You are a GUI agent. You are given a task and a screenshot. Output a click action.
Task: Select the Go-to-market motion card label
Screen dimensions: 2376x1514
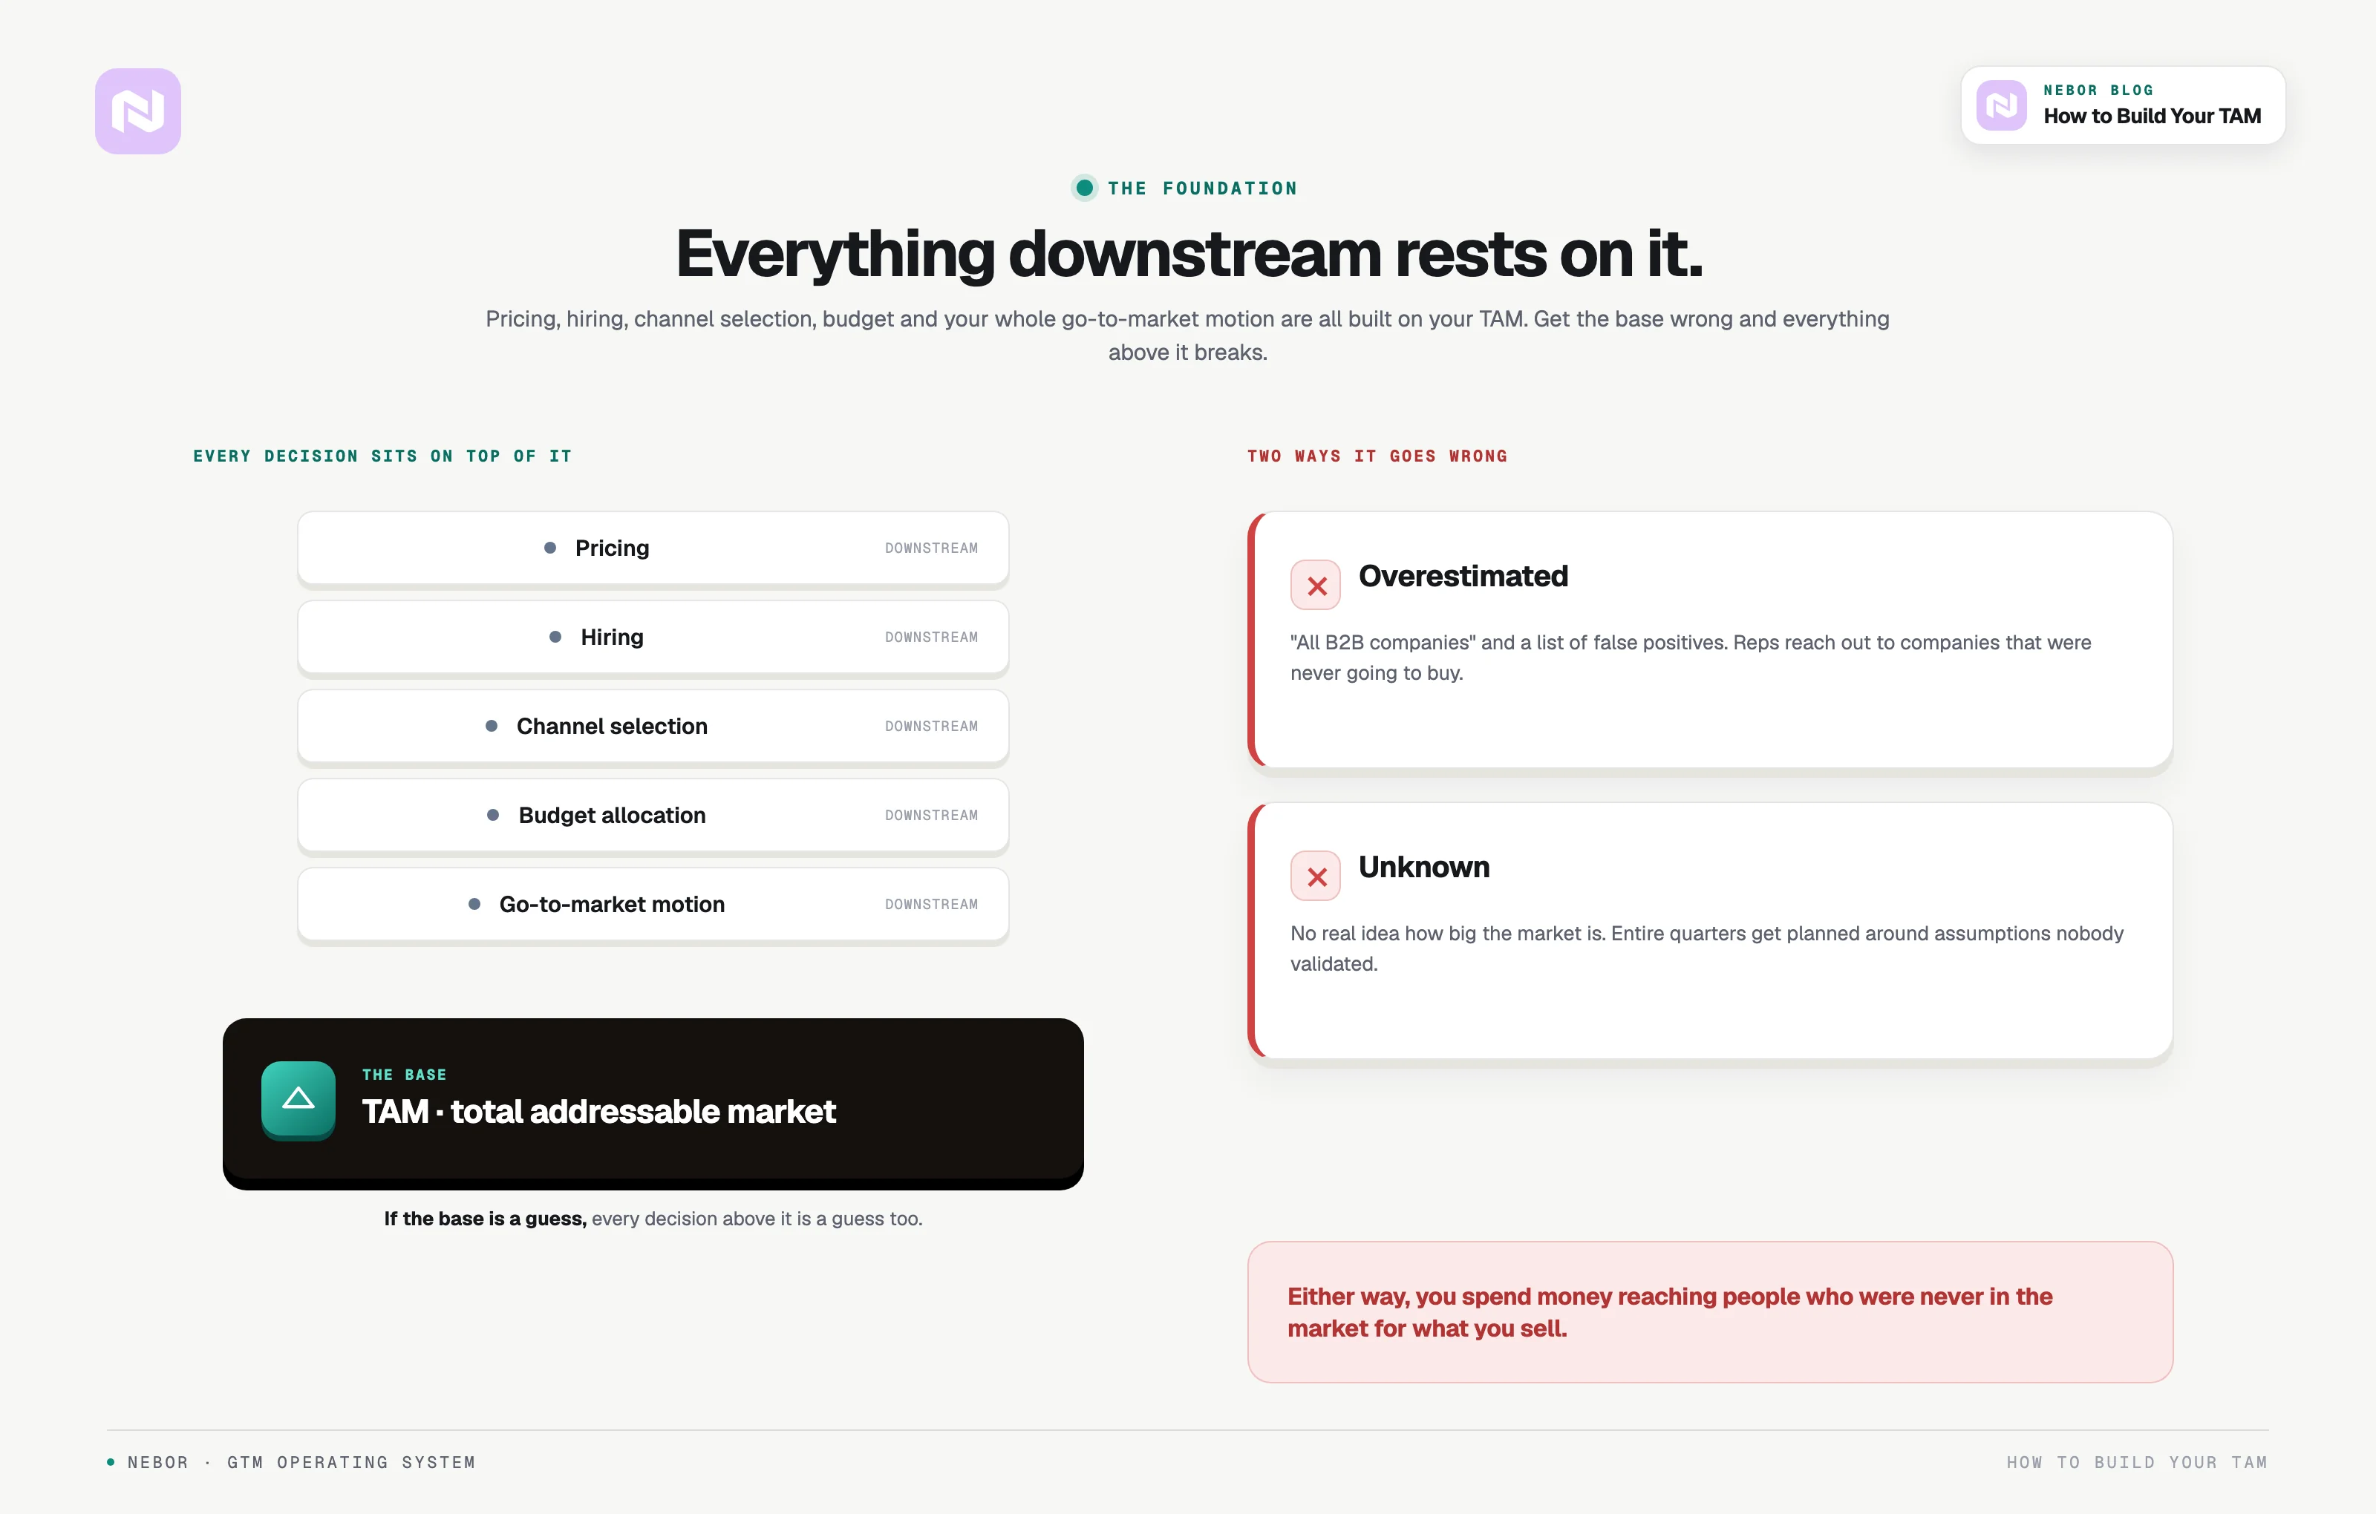[x=612, y=903]
